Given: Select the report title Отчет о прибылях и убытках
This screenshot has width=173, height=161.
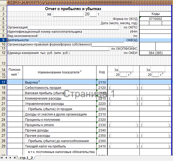Looking at the screenshot, I should pos(73,9).
